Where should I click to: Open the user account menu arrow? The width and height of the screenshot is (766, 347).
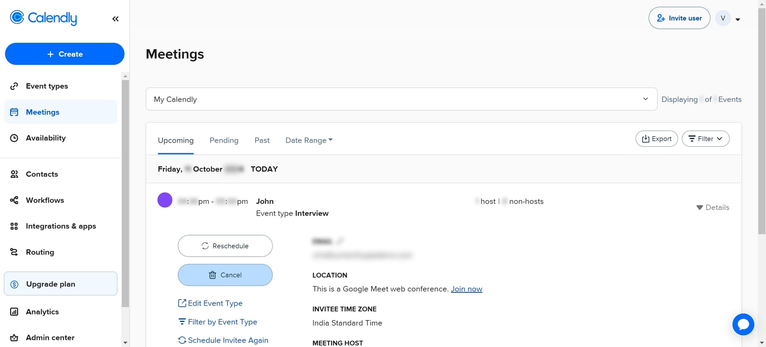[738, 19]
